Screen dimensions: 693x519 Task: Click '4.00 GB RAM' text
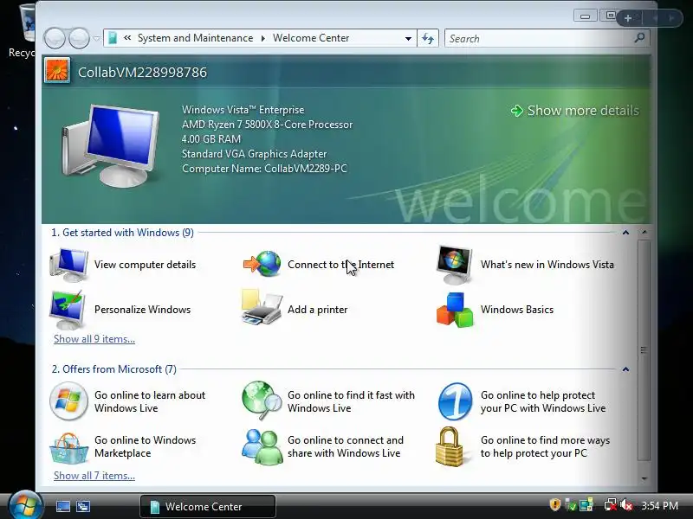pyautogui.click(x=211, y=139)
